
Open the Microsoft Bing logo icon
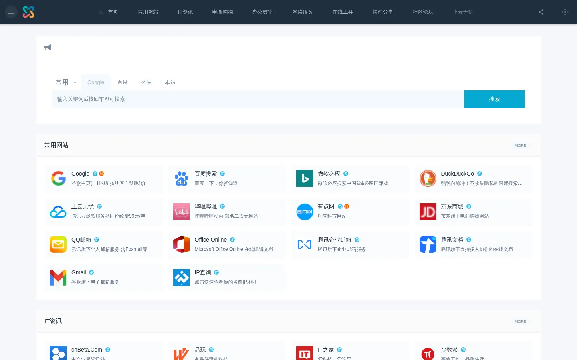305,178
